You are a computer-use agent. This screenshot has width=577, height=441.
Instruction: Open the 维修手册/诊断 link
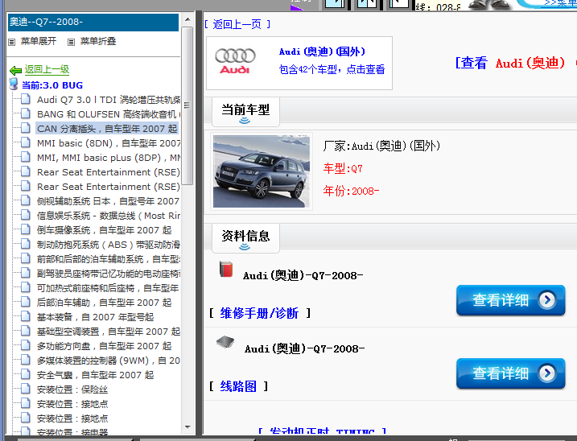pyautogui.click(x=259, y=313)
